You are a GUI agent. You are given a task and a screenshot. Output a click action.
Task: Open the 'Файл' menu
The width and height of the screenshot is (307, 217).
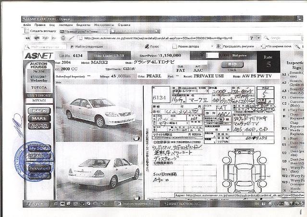click(27, 25)
